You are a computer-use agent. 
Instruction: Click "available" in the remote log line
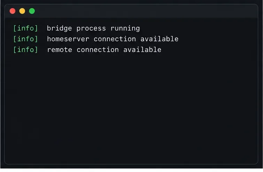tap(142, 50)
